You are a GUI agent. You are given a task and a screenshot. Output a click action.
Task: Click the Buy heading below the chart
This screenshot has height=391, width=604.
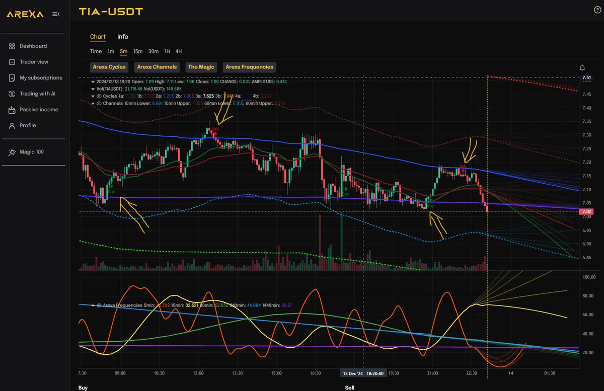tap(83, 388)
